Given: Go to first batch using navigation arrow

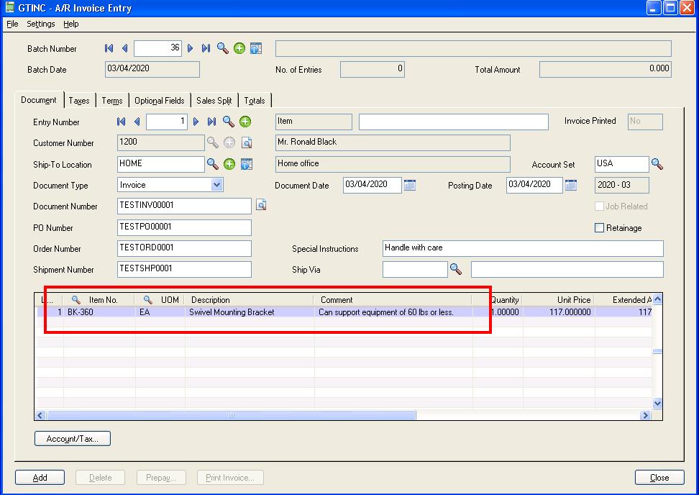Looking at the screenshot, I should coord(109,48).
